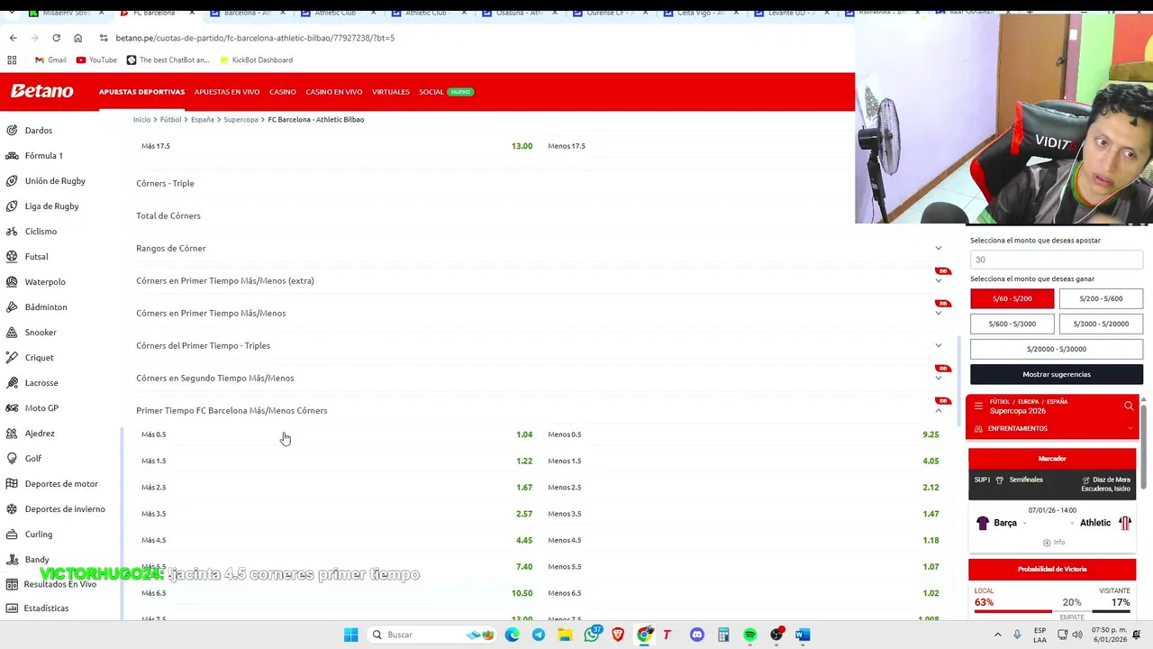1153x649 pixels.
Task: Select Snooker icon in sidebar
Action: pyautogui.click(x=12, y=332)
